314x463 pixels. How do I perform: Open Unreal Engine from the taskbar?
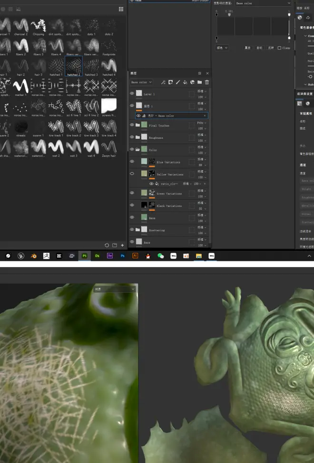click(21, 256)
